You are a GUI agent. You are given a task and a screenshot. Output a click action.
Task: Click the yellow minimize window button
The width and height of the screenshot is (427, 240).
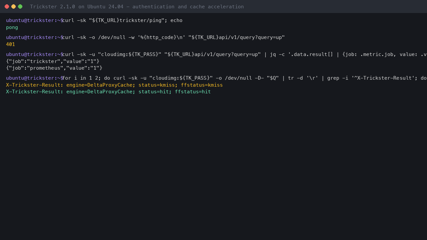pyautogui.click(x=13, y=7)
